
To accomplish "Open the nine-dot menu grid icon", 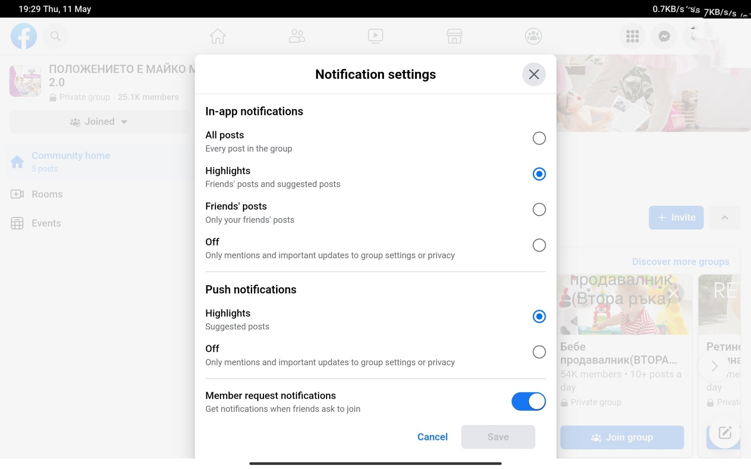I will coord(632,36).
